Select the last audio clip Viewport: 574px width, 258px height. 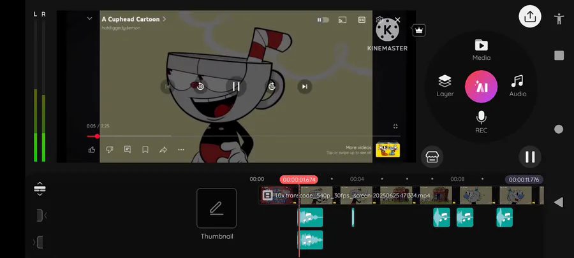(504, 217)
